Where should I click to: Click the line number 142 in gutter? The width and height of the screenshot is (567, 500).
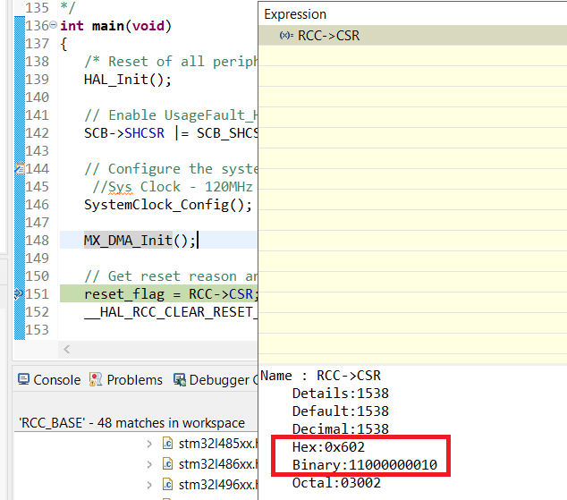tap(38, 132)
